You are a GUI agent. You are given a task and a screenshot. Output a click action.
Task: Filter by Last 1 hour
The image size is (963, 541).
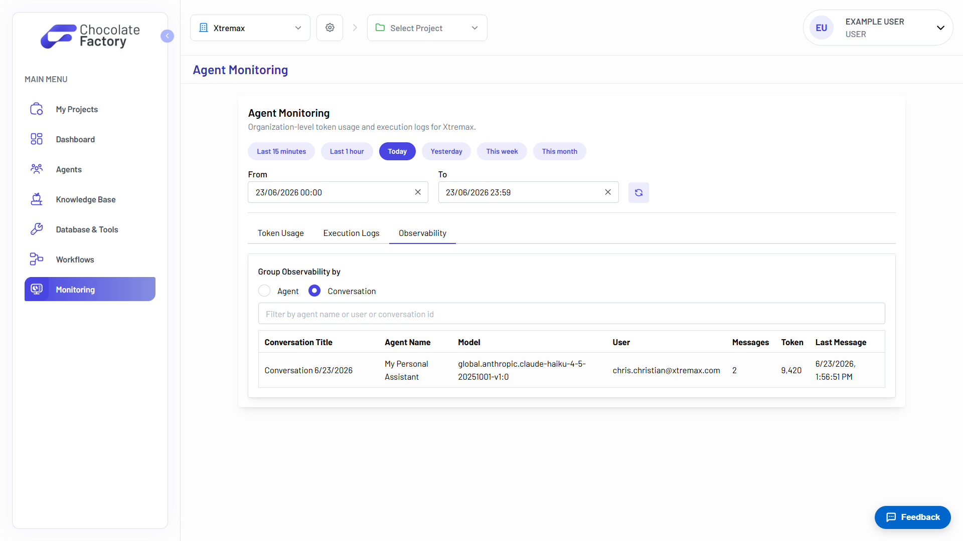347,151
